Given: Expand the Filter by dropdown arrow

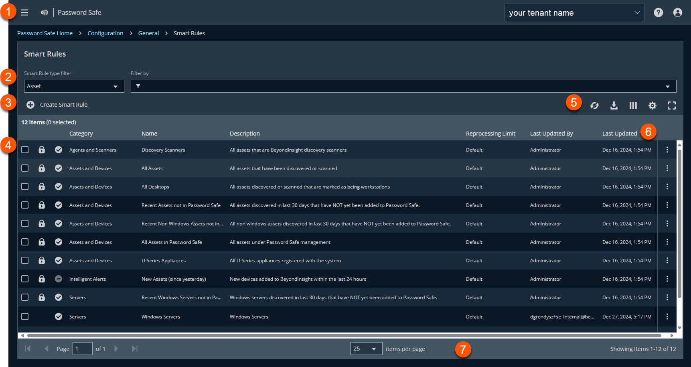Looking at the screenshot, I should pyautogui.click(x=667, y=87).
